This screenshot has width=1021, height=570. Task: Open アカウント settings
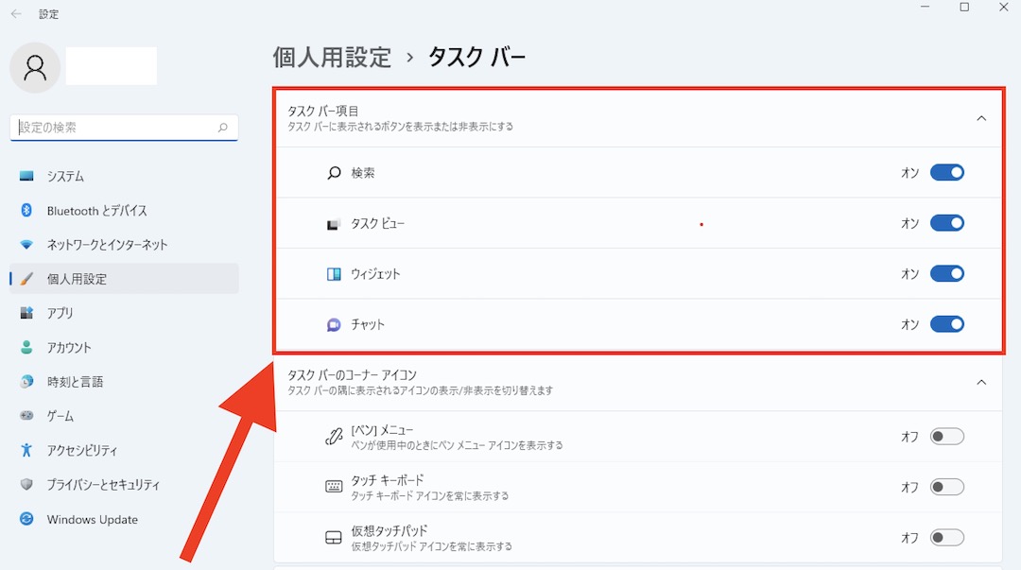point(68,347)
